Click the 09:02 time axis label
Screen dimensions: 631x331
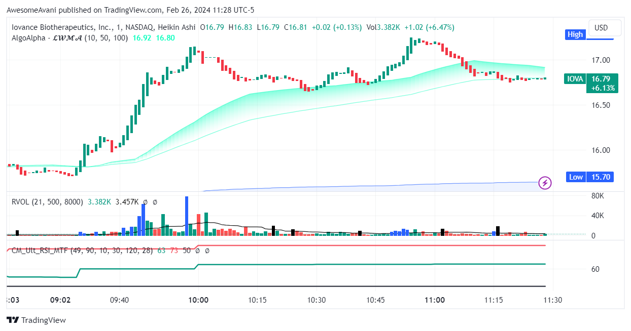tap(60, 300)
